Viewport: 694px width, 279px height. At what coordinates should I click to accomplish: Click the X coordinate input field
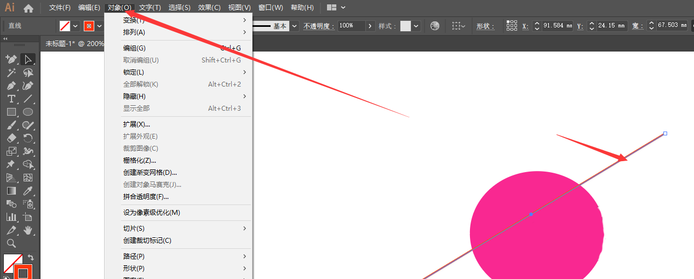(x=558, y=26)
